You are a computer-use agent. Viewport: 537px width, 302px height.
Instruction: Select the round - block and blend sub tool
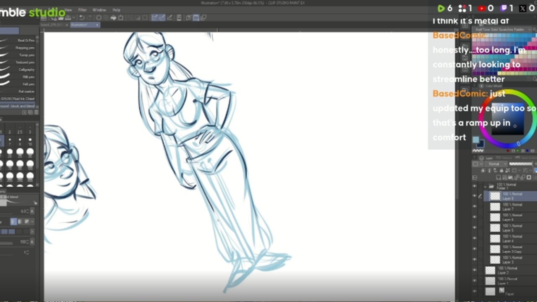18,106
